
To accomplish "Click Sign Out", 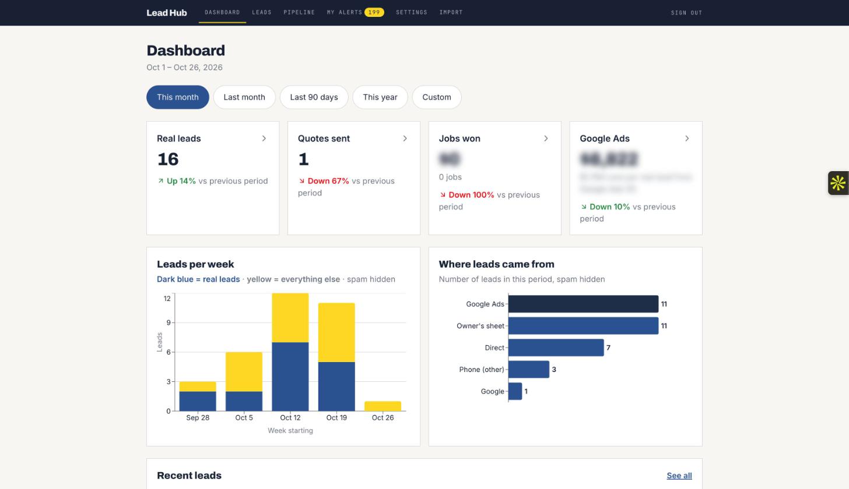I will pyautogui.click(x=687, y=13).
